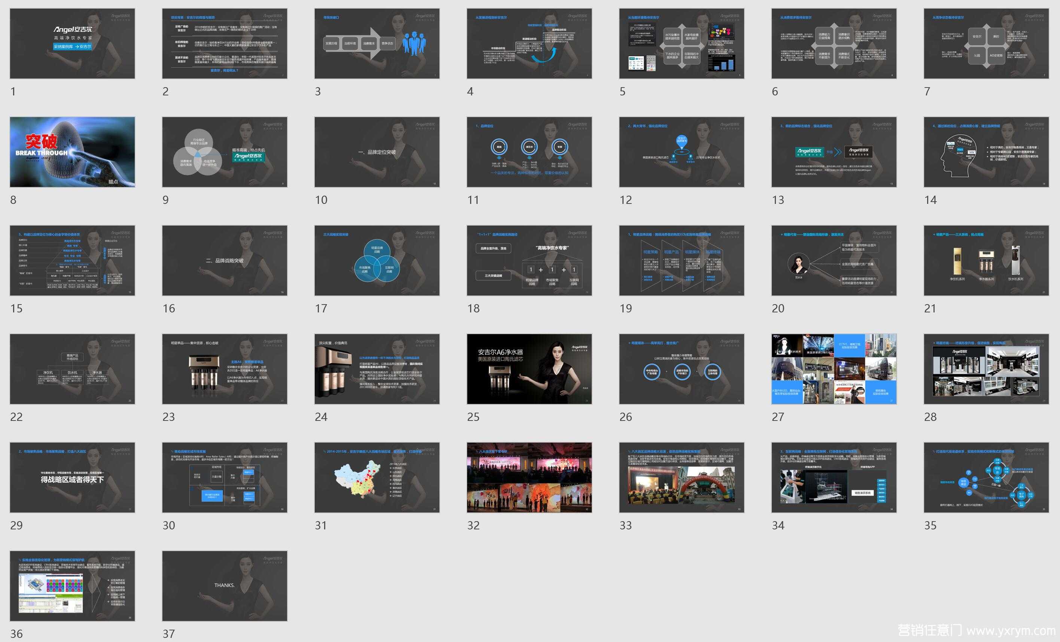Select the final THANKS slide 37

pyautogui.click(x=225, y=586)
